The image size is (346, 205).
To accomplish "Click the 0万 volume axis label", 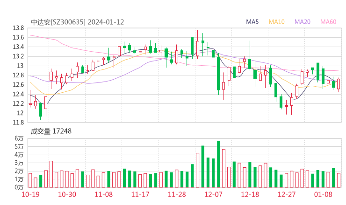I will 19,187.
